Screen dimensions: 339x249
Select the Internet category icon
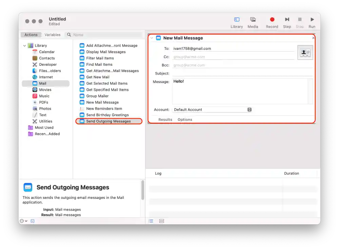coord(35,77)
